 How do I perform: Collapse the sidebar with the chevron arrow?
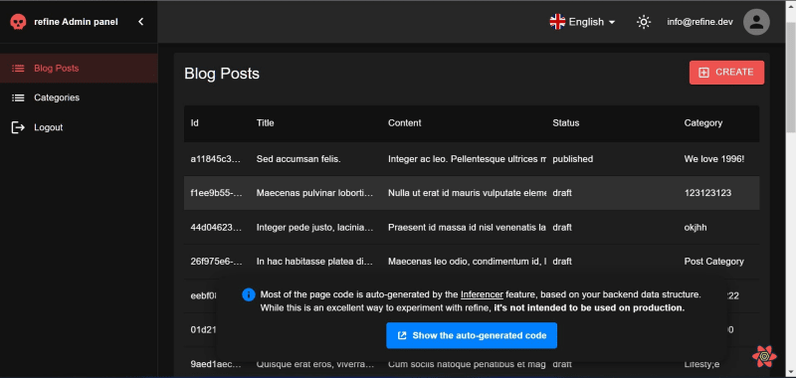(140, 21)
